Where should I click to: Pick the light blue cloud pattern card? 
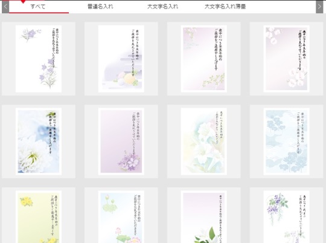pos(287,141)
